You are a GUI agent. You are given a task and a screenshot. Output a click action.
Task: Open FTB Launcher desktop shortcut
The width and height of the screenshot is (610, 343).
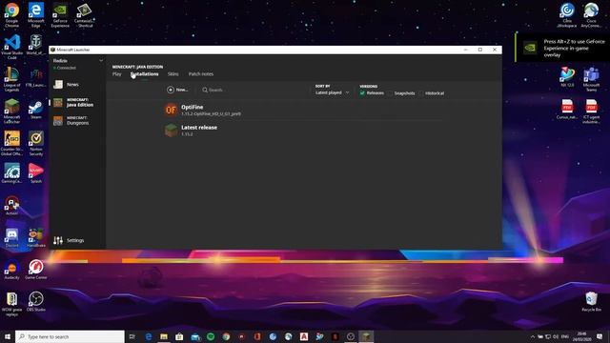pyautogui.click(x=36, y=77)
